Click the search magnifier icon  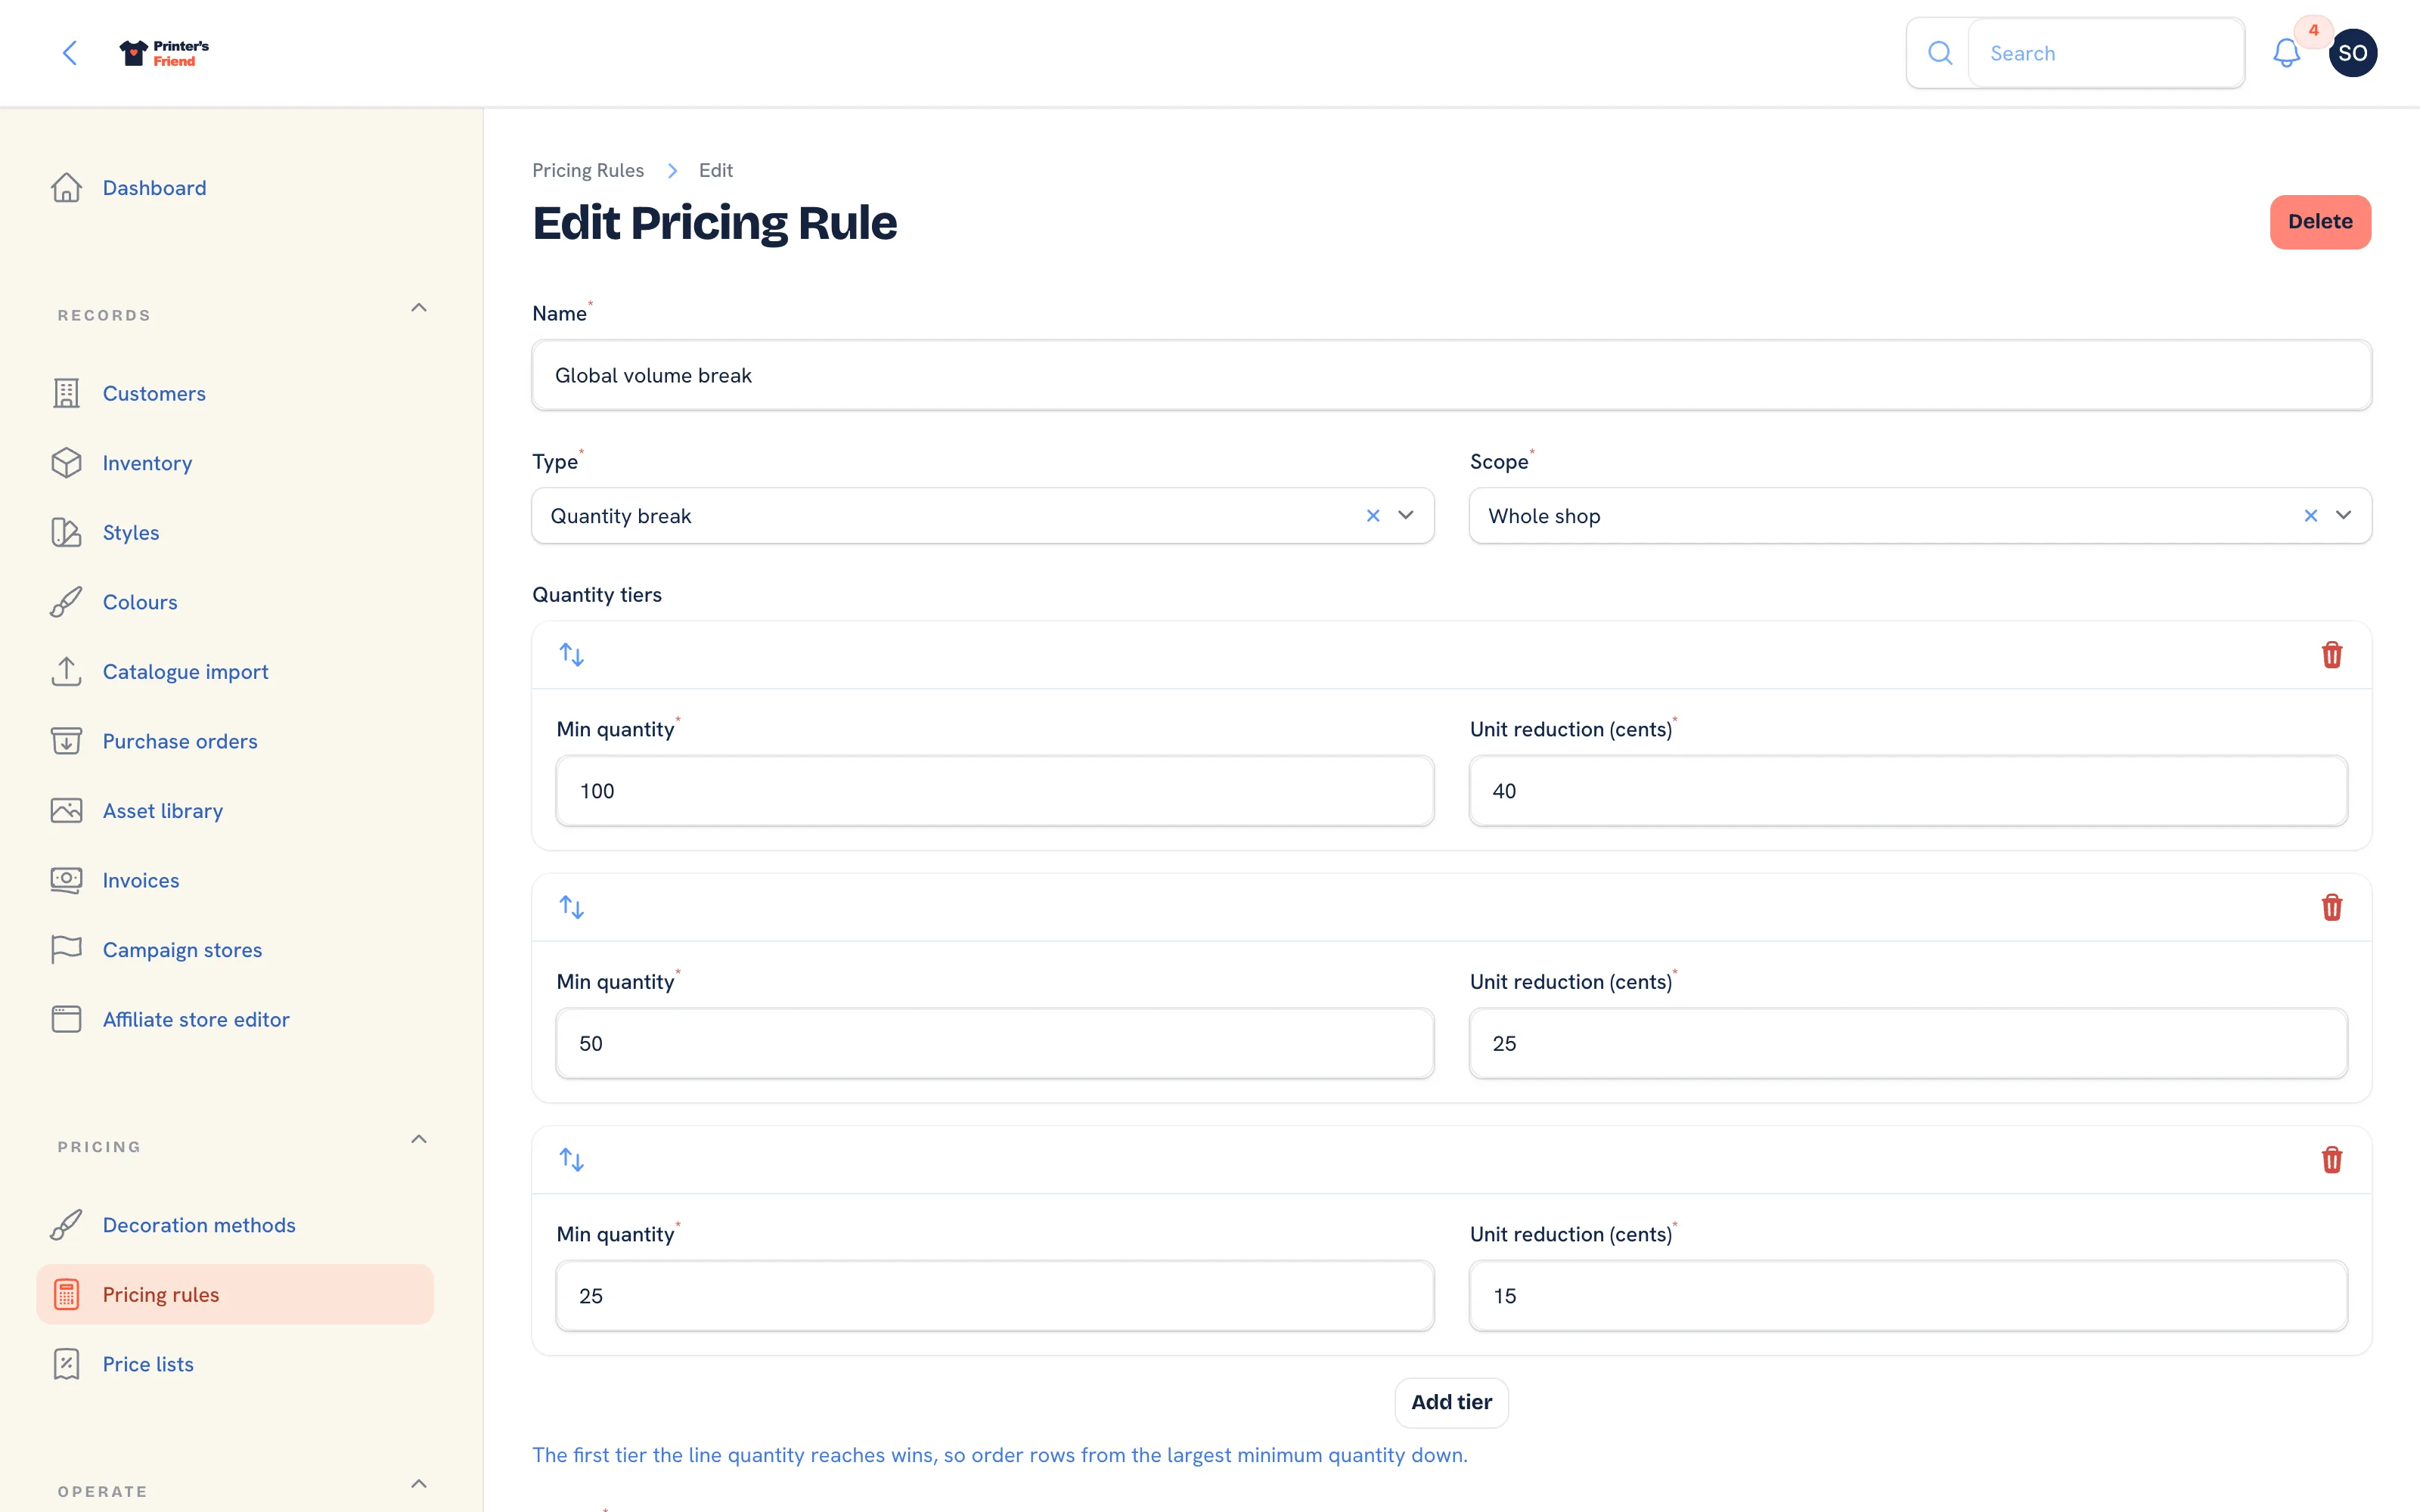coord(1940,53)
